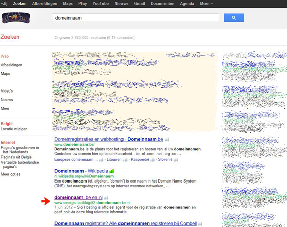Click rank bars after 'Kaapverdië' sitelink

tap(152, 160)
